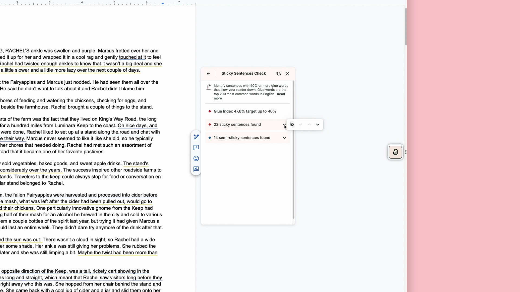The image size is (520, 292).
Task: Open the ProWritingAid floating button at the right edge
Action: (395, 152)
